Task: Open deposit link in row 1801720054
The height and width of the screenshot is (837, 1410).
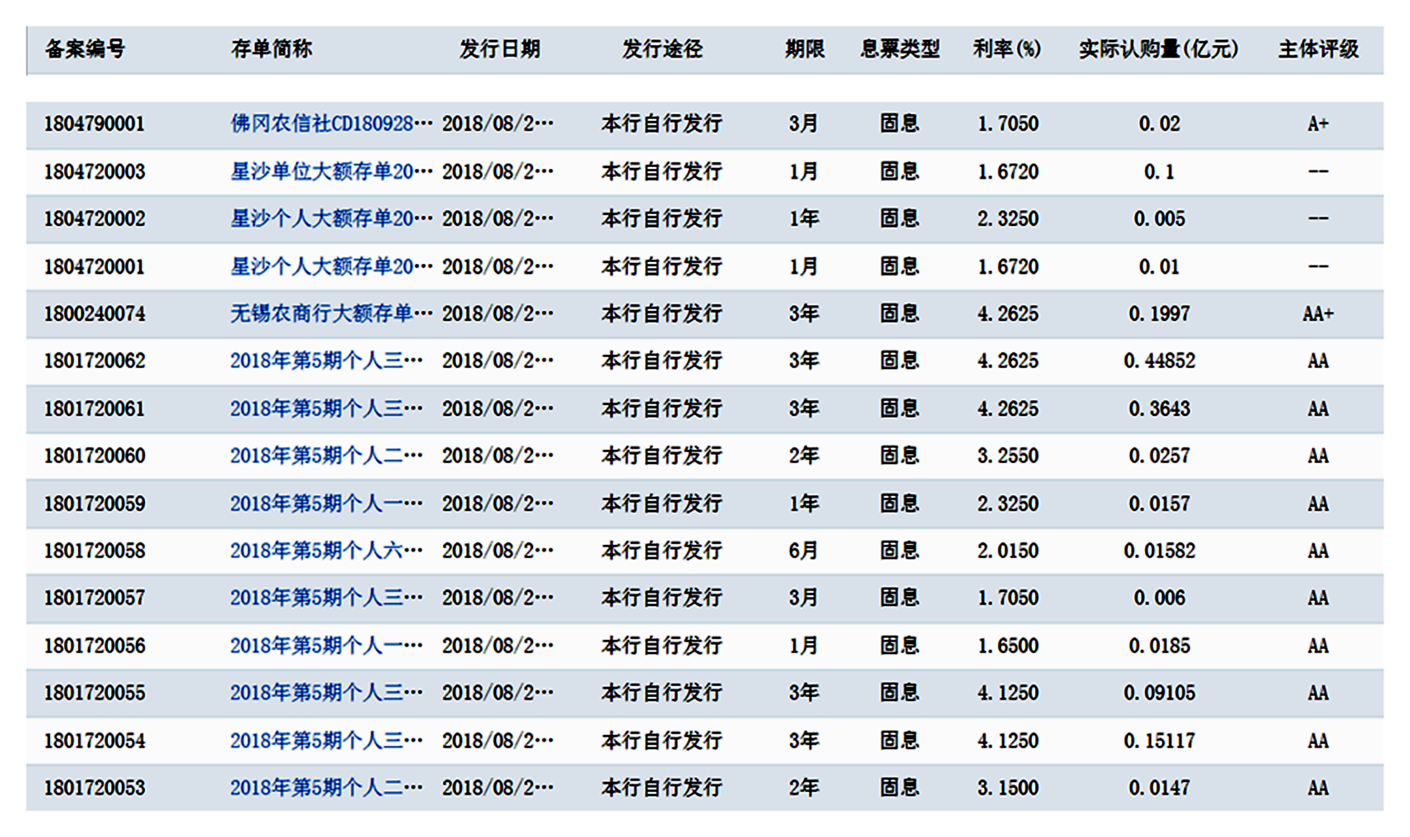Action: tap(326, 741)
